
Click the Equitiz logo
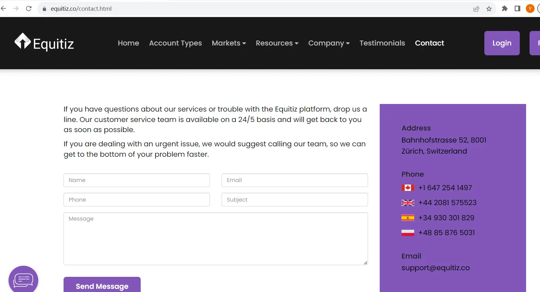click(x=44, y=42)
